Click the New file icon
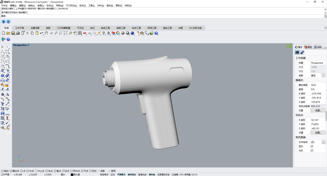The width and height of the screenshot is (327, 176). point(3,33)
